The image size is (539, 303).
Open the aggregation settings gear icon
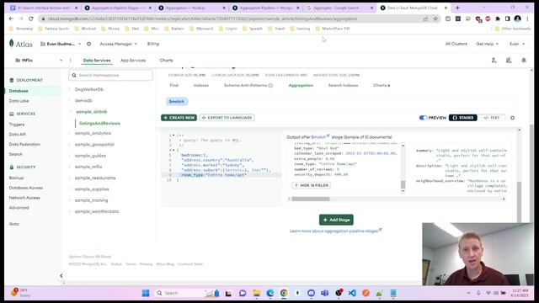point(512,118)
